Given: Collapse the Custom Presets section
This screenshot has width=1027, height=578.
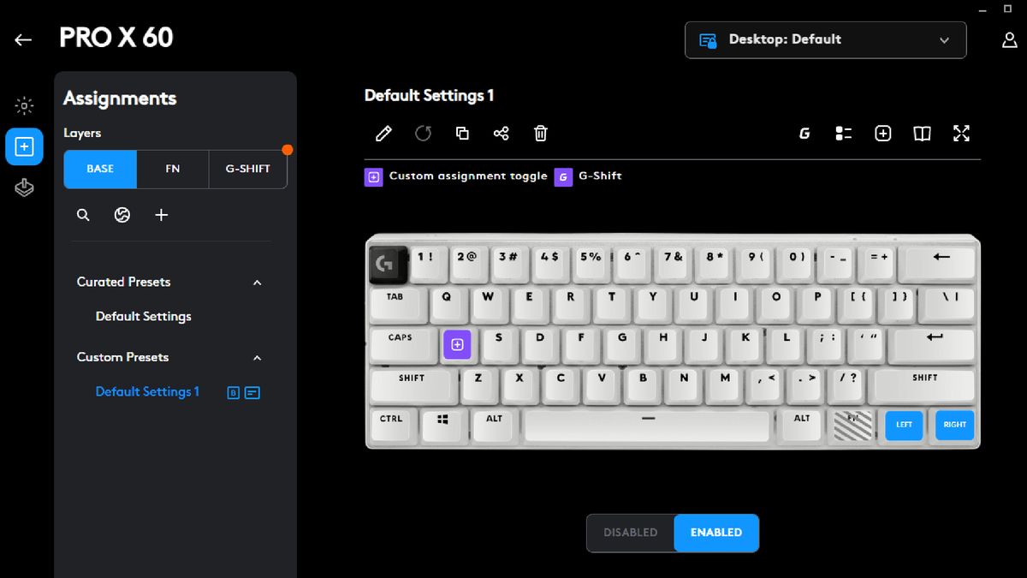Looking at the screenshot, I should tap(258, 357).
